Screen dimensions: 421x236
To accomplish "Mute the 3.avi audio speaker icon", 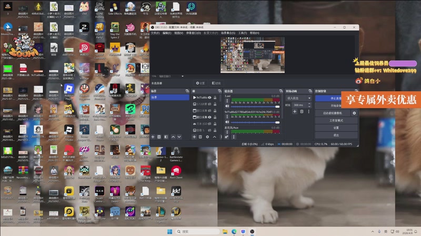I will click(227, 106).
